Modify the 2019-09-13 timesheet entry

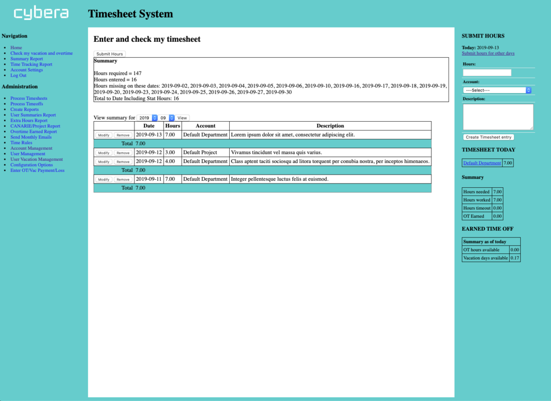(104, 135)
